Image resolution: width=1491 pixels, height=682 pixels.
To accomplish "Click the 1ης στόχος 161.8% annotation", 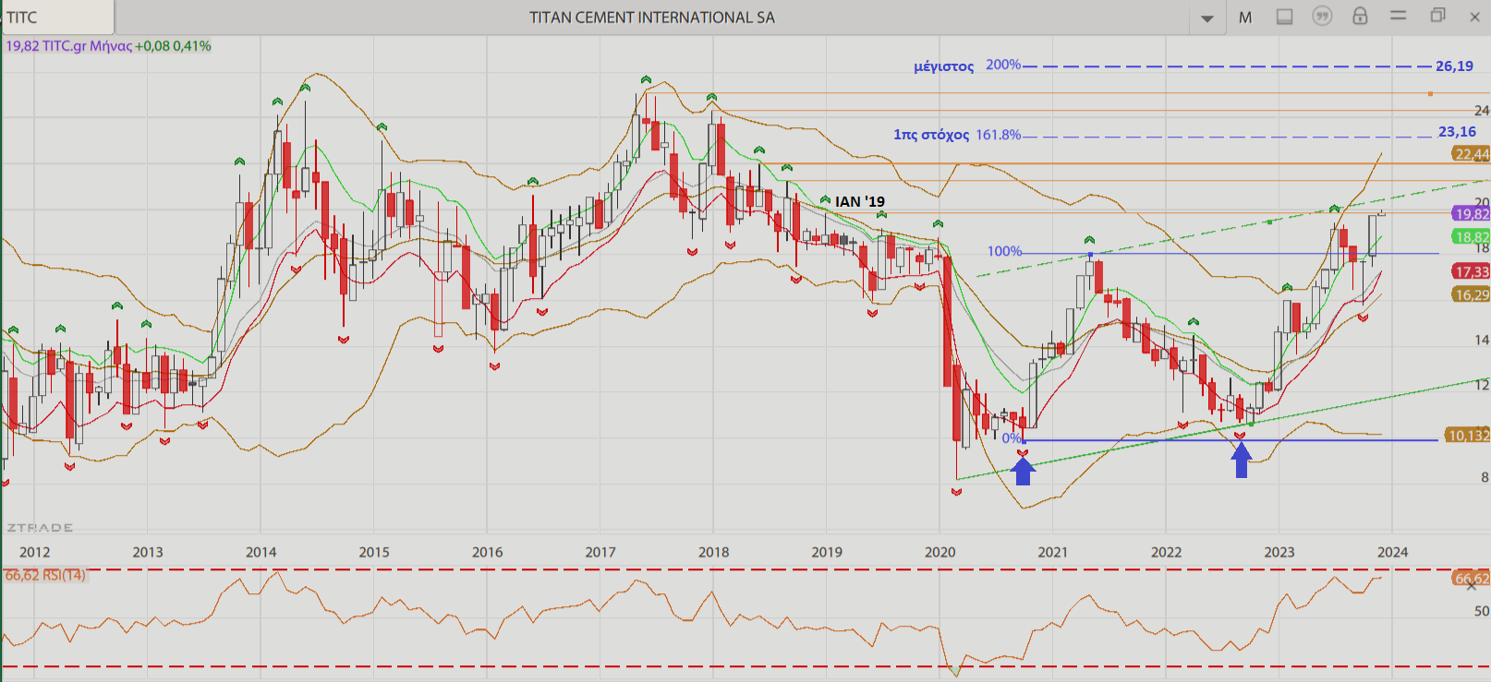I will 957,135.
